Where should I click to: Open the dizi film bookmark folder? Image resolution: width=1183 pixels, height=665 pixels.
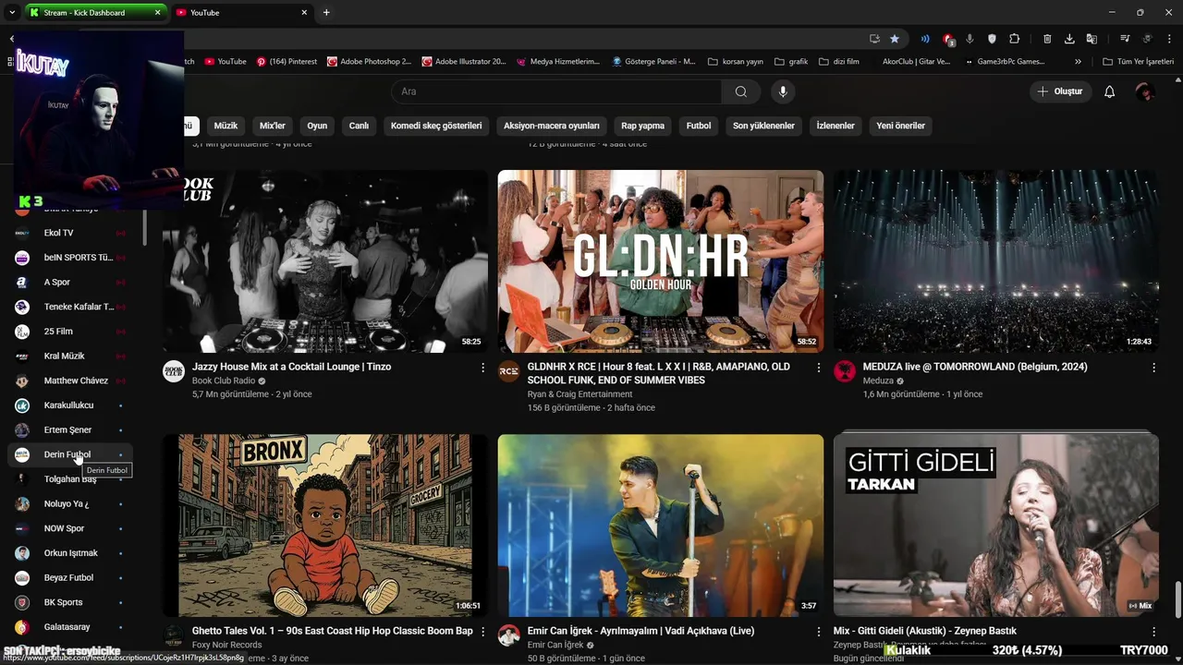pyautogui.click(x=839, y=62)
